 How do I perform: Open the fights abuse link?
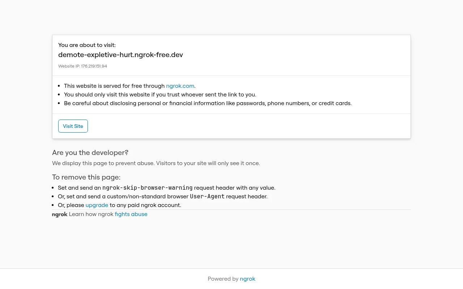(x=131, y=214)
